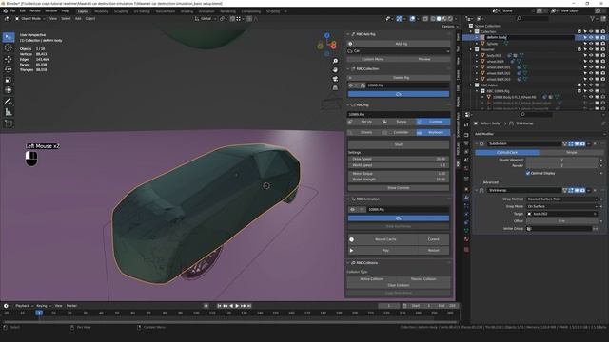Open the Wrap Method dropdown
Image resolution: width=609 pixels, height=342 pixels.
pyautogui.click(x=562, y=199)
